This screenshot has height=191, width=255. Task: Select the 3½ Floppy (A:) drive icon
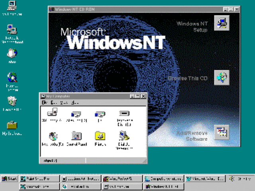52,112
